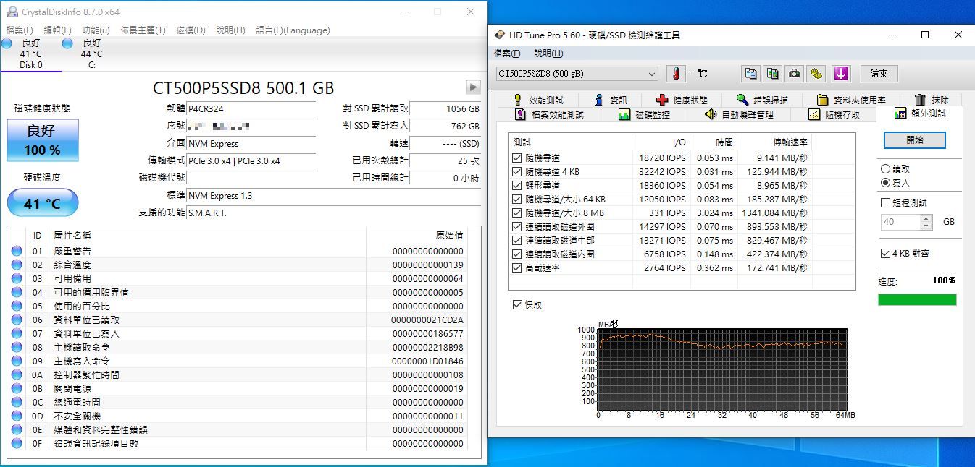975x467 pixels.
Task: Open 磁碟(D) menu
Action: [x=191, y=30]
